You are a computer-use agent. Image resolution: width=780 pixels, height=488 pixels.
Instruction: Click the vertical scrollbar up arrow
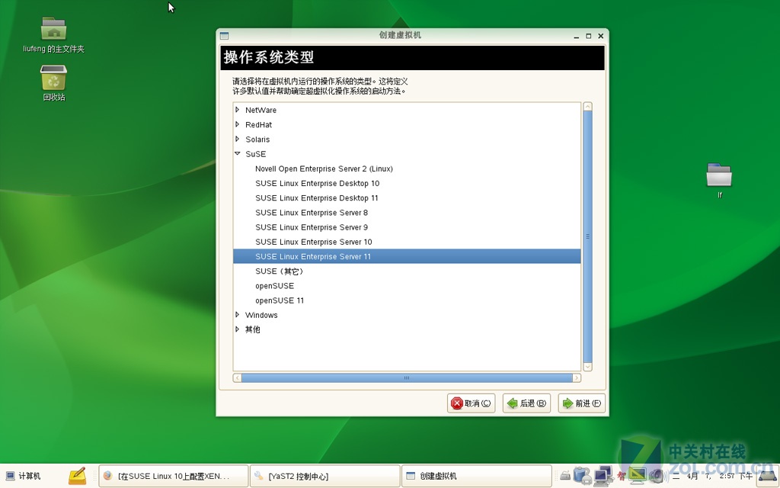[587, 107]
